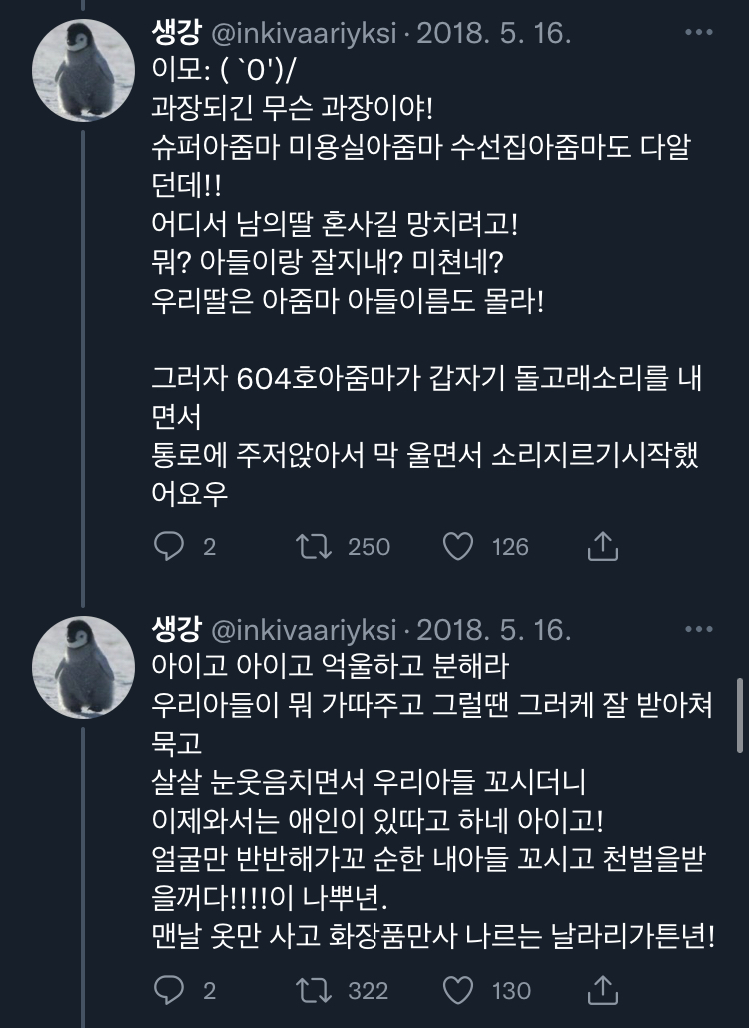The width and height of the screenshot is (749, 1028).
Task: Open 생강 display name on first tweet
Action: (176, 34)
